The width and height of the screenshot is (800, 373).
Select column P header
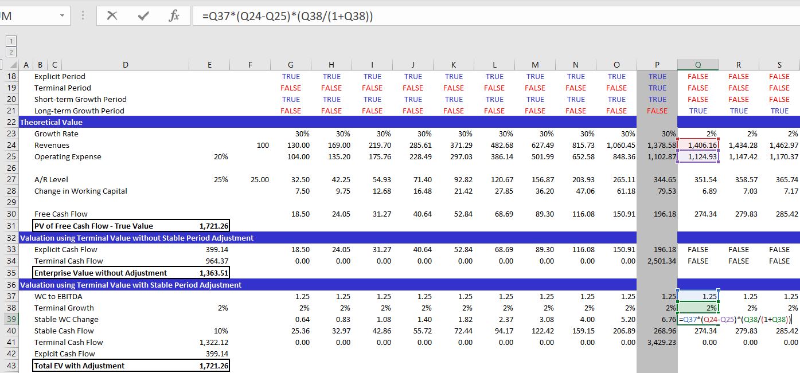tap(657, 65)
